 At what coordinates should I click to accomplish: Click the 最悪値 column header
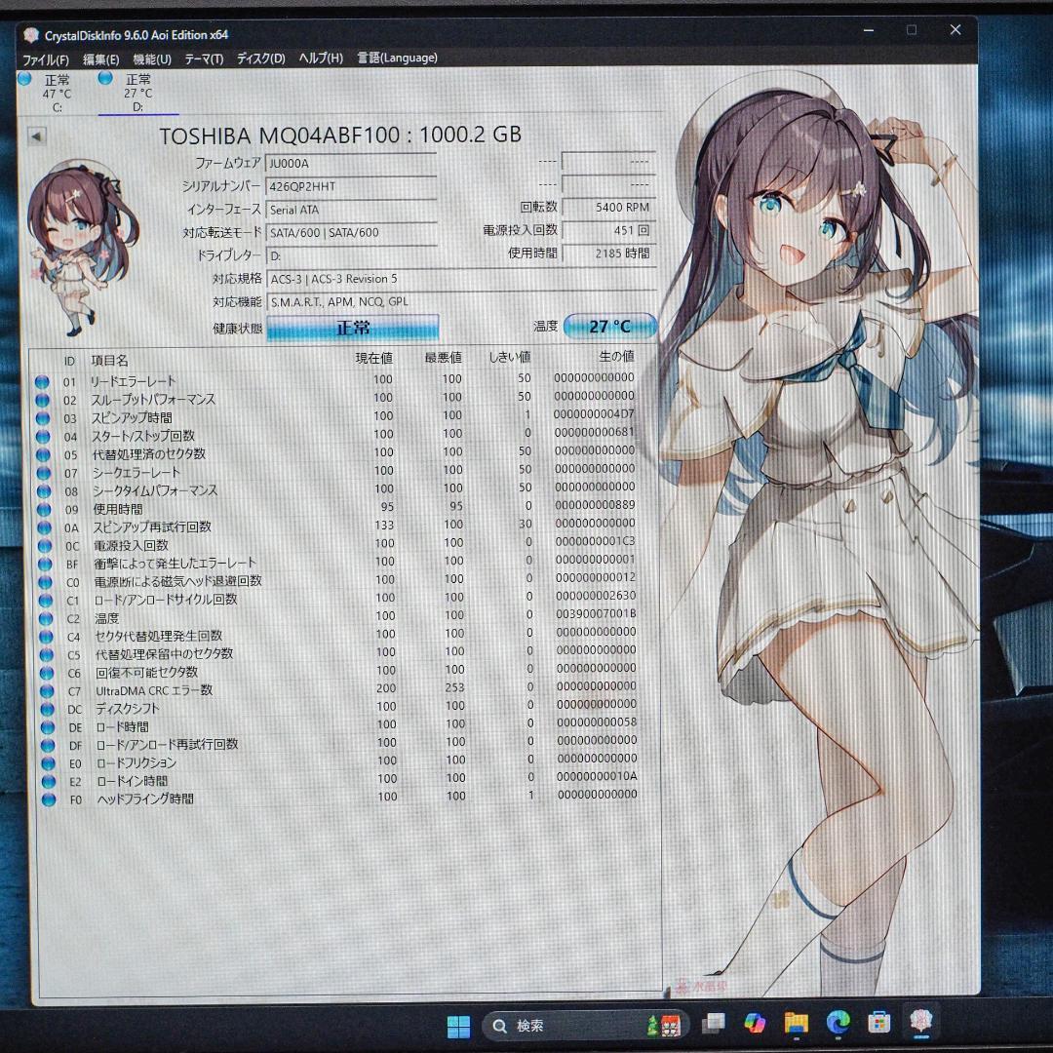coord(444,357)
